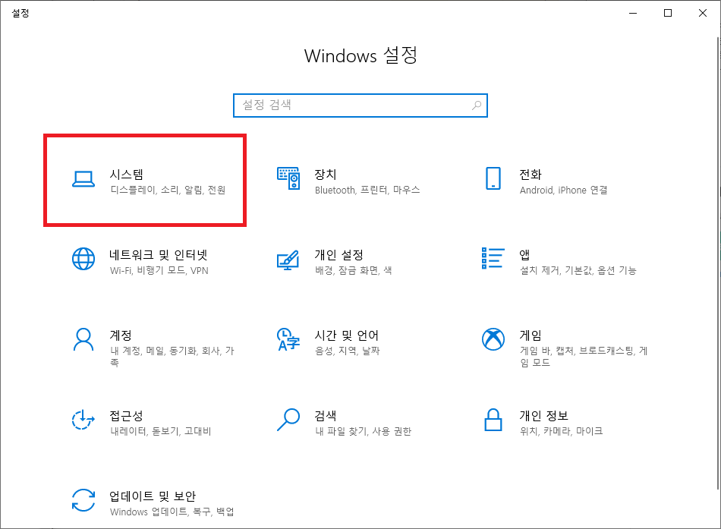The width and height of the screenshot is (721, 529).
Task: Select the 게임 heading
Action: coord(531,335)
